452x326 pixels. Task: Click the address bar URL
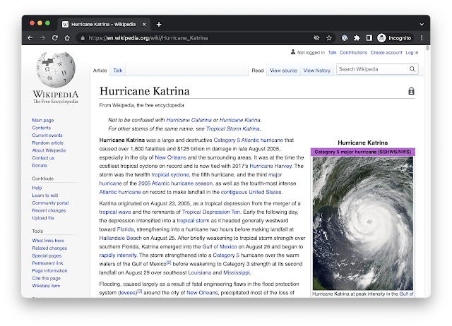pos(148,38)
